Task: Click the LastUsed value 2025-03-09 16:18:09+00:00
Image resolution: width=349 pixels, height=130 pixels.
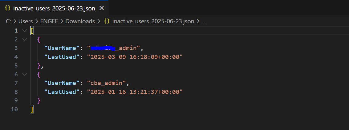Action: pyautogui.click(x=135, y=57)
